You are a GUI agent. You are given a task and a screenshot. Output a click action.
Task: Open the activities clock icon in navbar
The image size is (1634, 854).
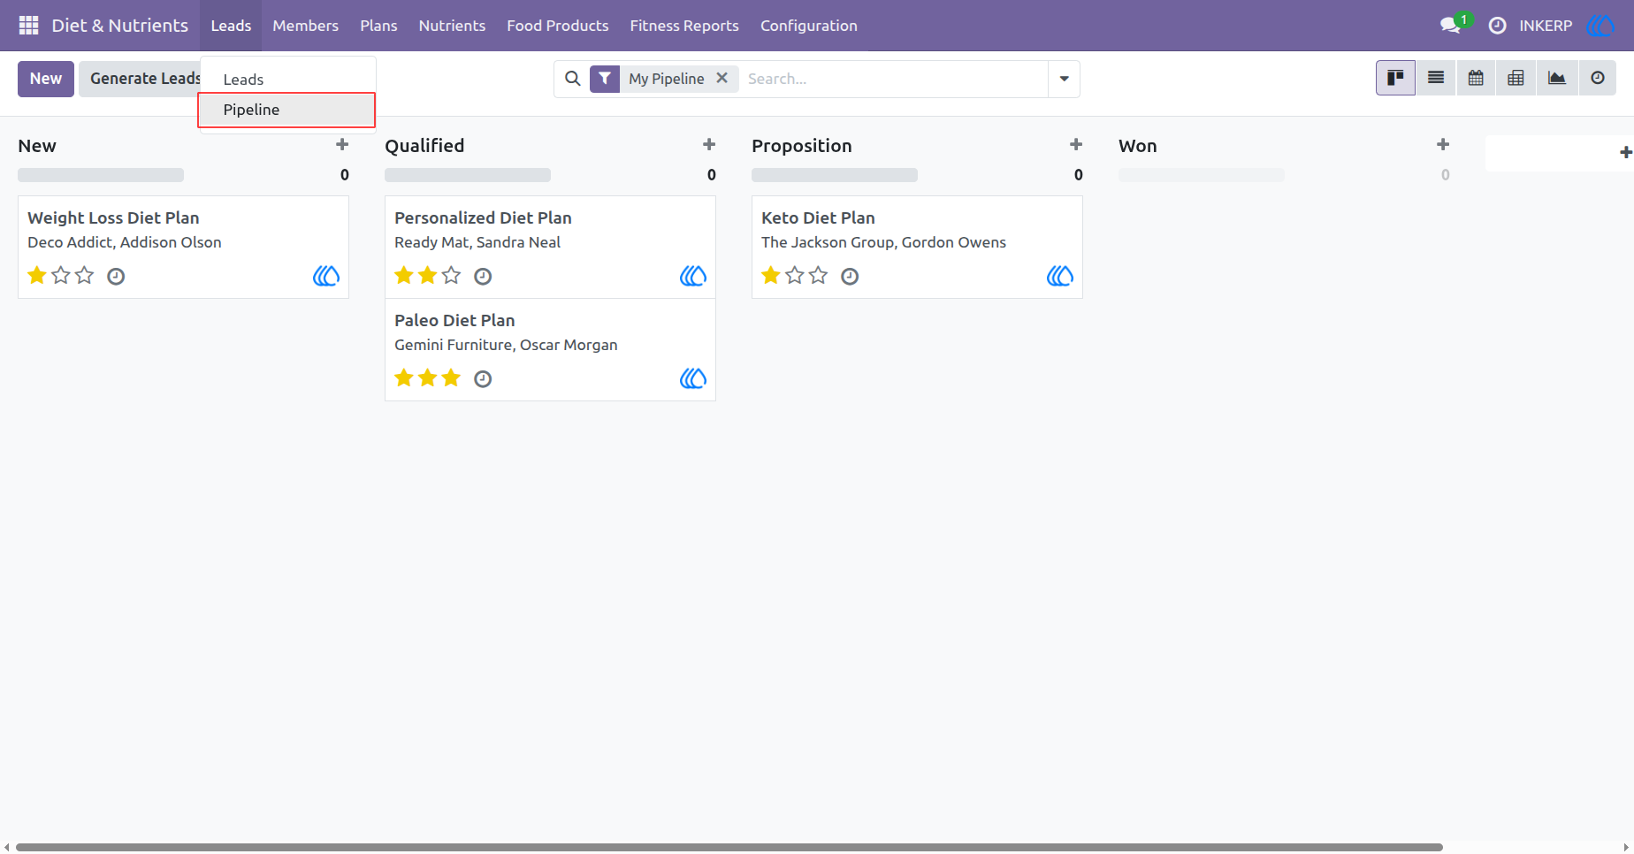tap(1497, 26)
